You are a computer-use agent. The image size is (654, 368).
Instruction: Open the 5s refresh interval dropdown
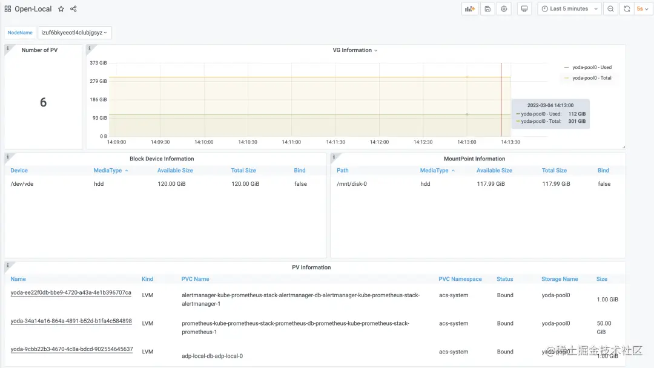(x=642, y=8)
